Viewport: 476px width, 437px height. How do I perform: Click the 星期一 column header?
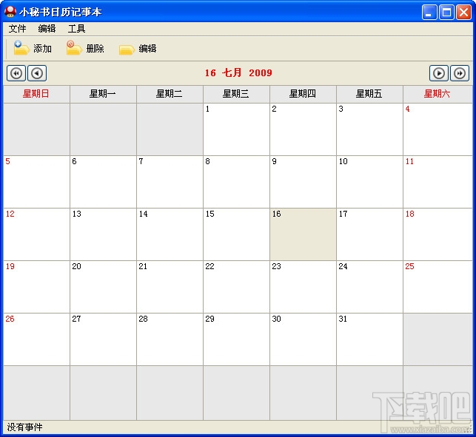103,94
